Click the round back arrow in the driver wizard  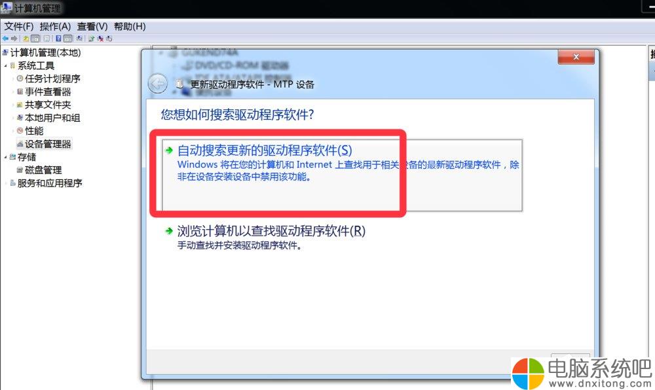(158, 84)
